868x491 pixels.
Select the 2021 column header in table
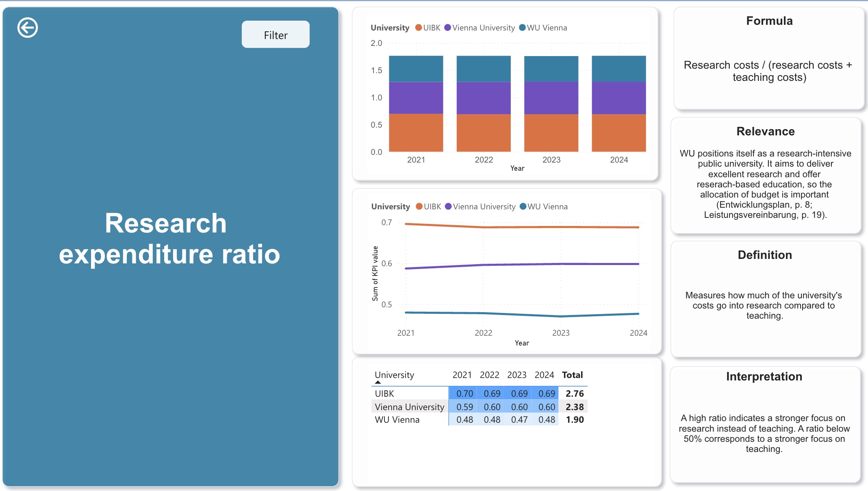462,375
